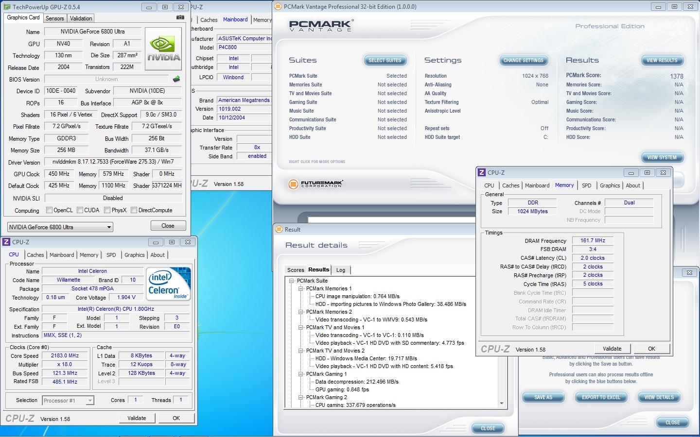
Task: Toggle the DirectCompute checkbox
Action: pos(134,210)
